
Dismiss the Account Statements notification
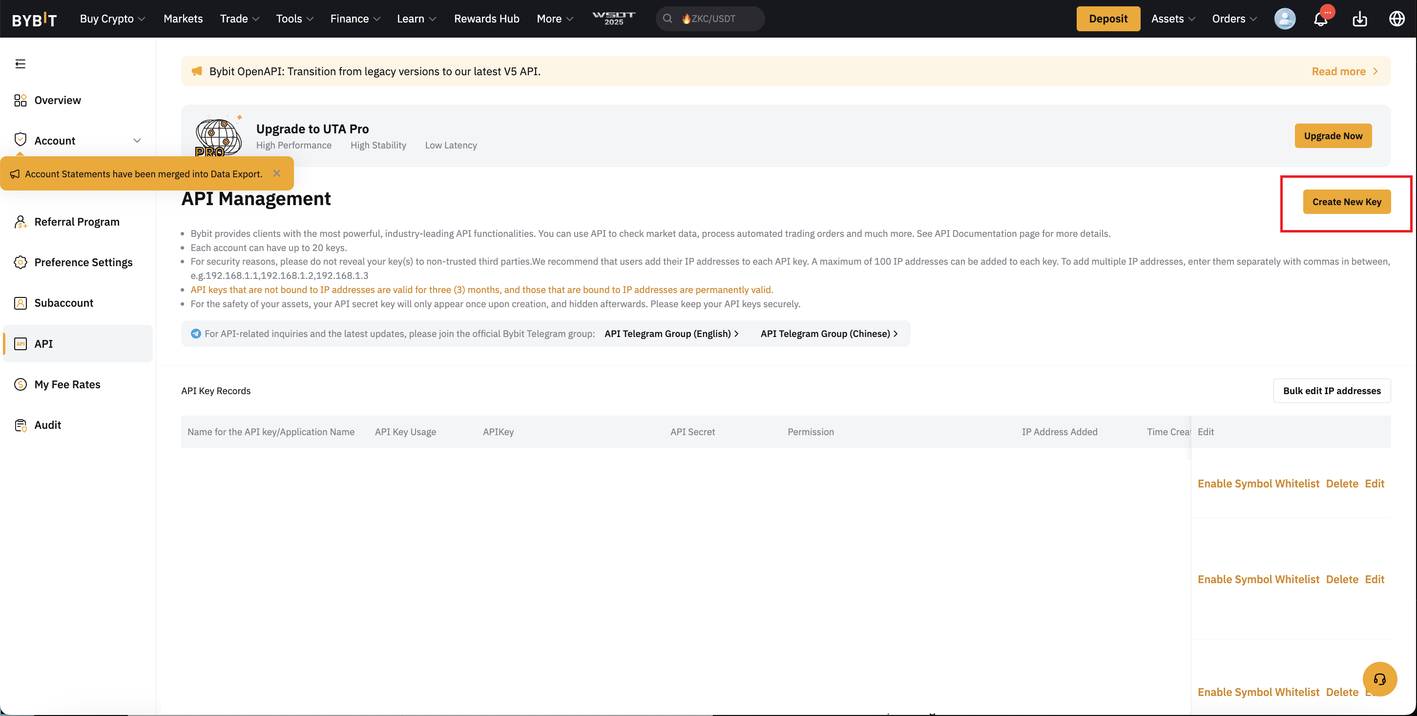point(277,173)
